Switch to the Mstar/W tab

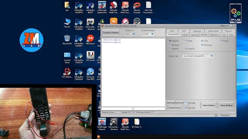tap(229, 31)
